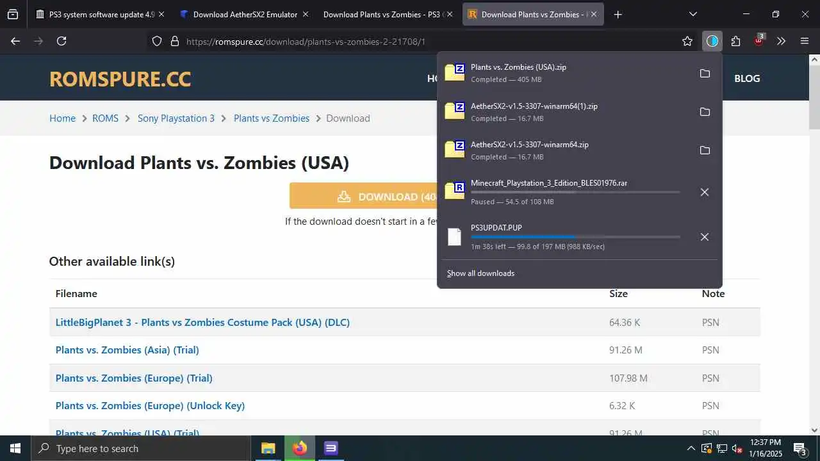Click the PS3UPDAT.PUP file icon
820x461 pixels.
pos(454,237)
